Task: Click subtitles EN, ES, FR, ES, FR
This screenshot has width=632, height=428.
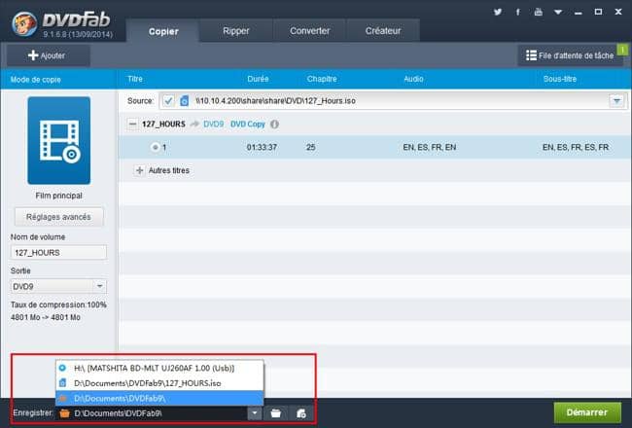Action: 576,147
